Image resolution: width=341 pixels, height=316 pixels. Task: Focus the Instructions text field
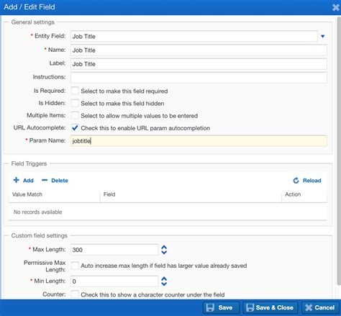(199, 77)
